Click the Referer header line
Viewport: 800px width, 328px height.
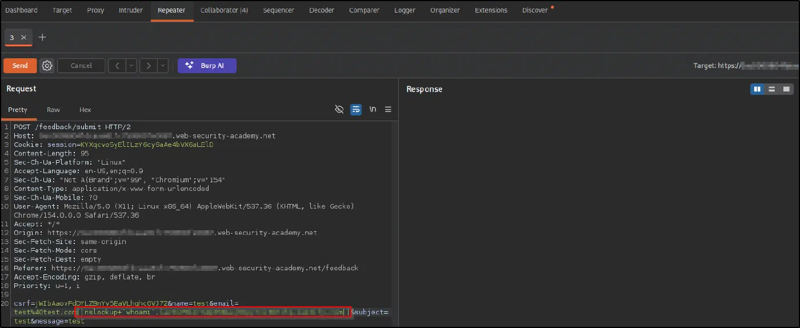[x=186, y=268]
